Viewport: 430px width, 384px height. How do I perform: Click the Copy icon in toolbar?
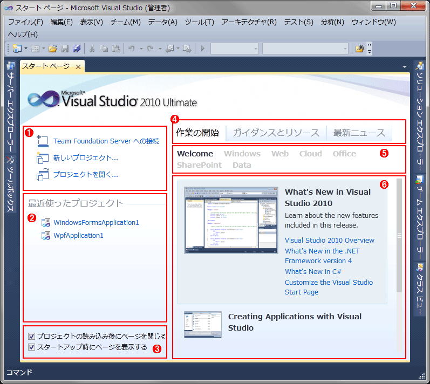(x=104, y=49)
